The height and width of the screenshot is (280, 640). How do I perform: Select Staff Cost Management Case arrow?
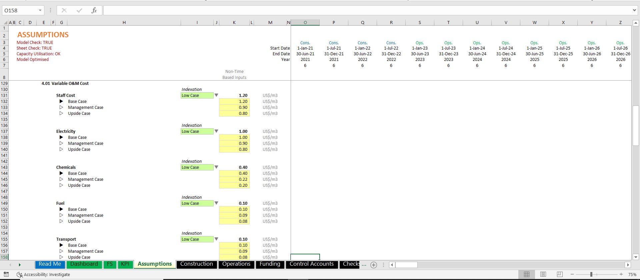tap(61, 107)
